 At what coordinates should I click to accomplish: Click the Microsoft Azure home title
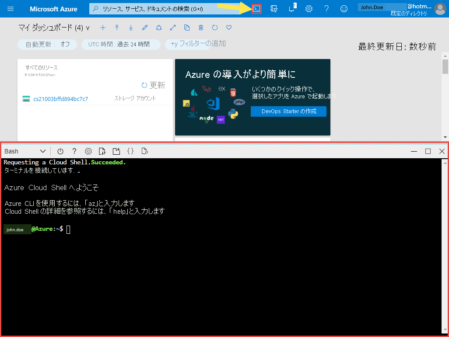coord(53,9)
